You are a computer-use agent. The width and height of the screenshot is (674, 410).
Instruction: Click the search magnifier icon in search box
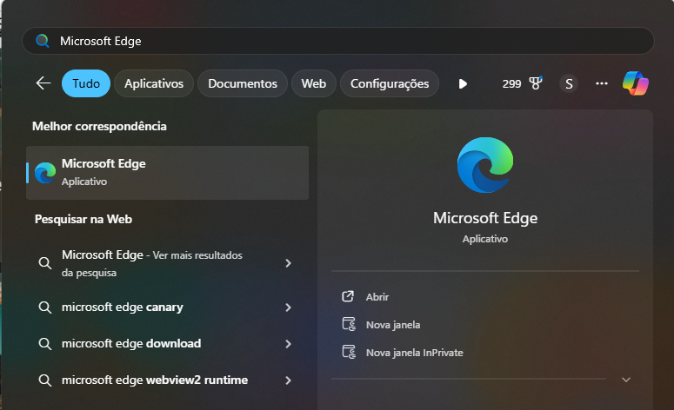coord(42,41)
